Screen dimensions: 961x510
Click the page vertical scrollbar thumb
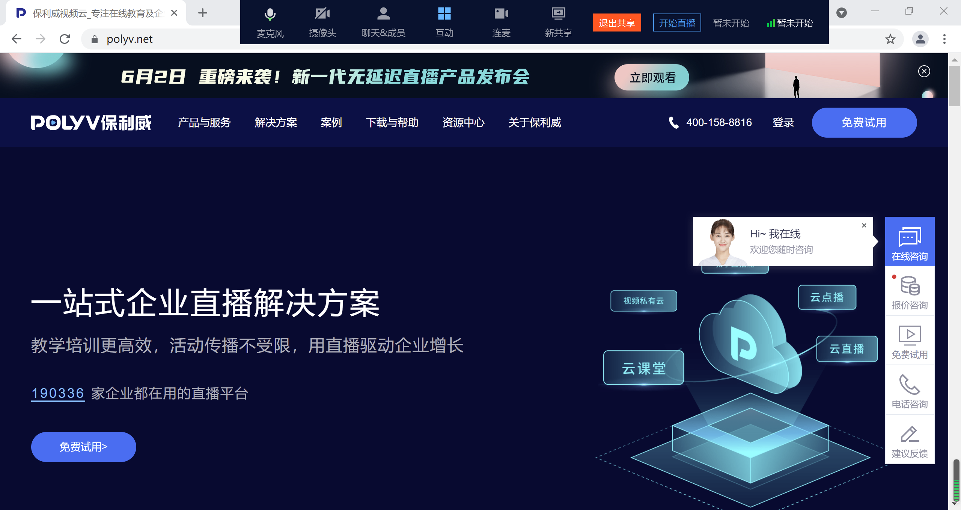coord(954,86)
